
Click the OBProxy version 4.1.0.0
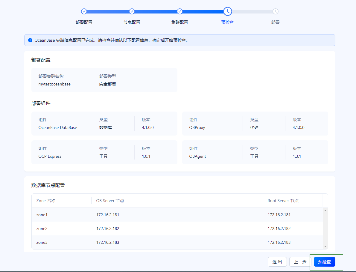[x=299, y=127]
